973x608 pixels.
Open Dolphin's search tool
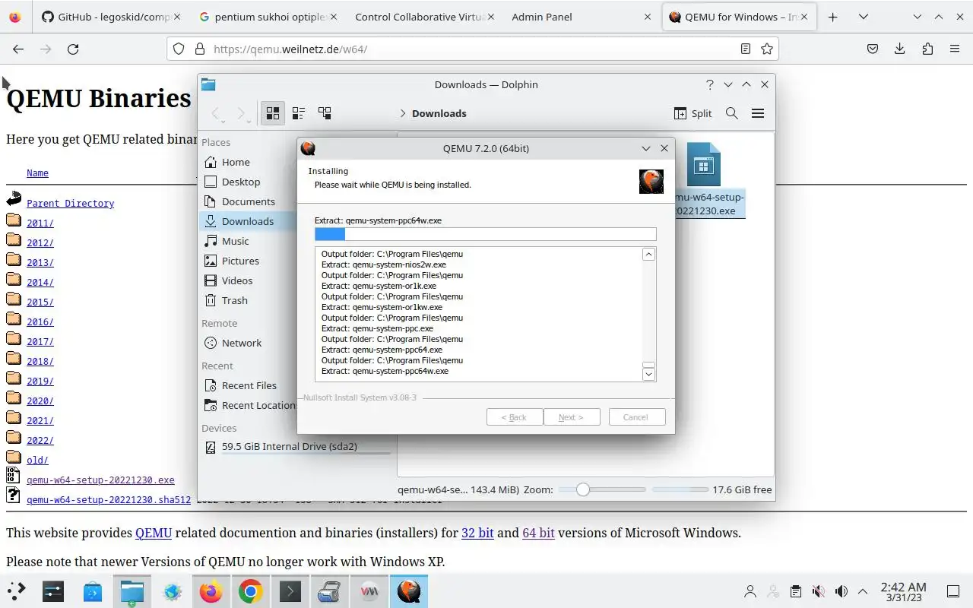coord(732,113)
